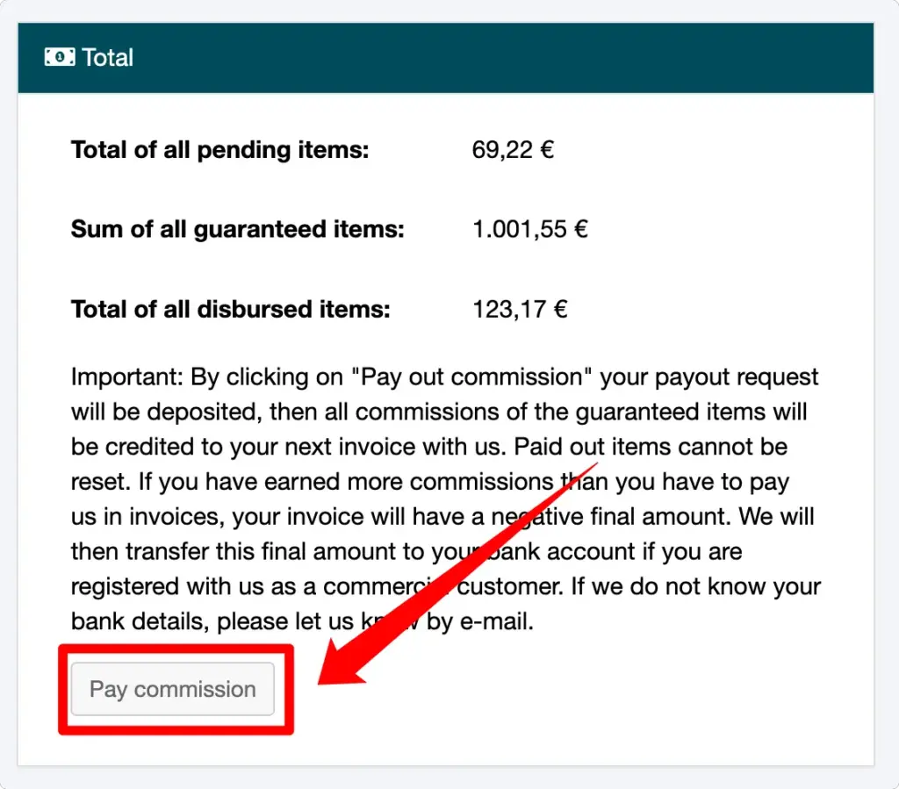Image resolution: width=899 pixels, height=789 pixels.
Task: Click the words "payout request" in the notice
Action: point(737,377)
